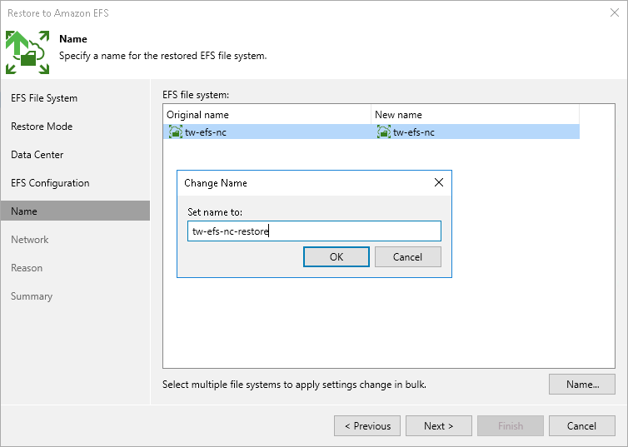Cancel the restore wizard
The height and width of the screenshot is (447, 628).
coord(581,426)
